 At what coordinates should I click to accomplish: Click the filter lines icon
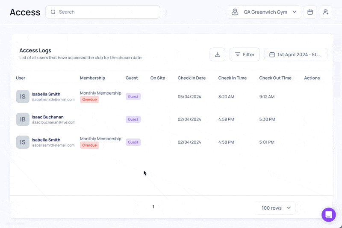[x=238, y=55]
